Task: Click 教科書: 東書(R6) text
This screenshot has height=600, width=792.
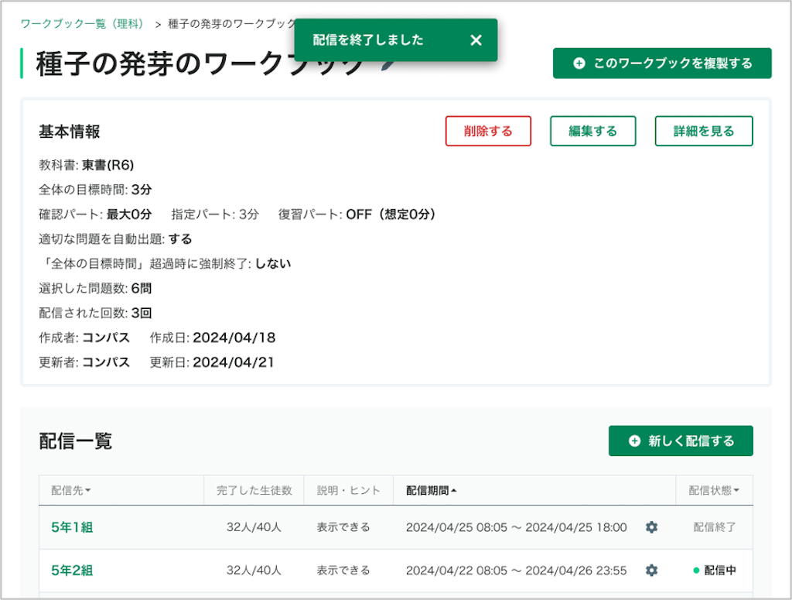Action: pyautogui.click(x=87, y=166)
